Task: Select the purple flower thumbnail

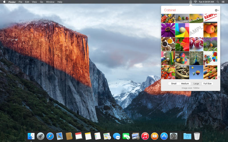Action: [x=168, y=30]
